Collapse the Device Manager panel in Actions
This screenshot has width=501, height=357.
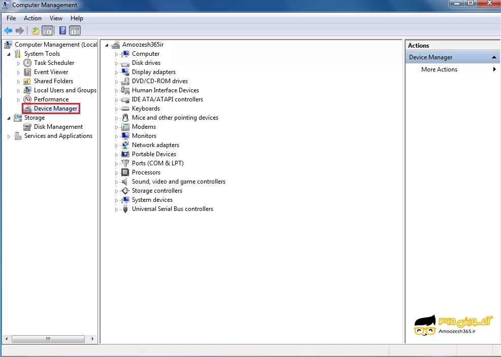click(493, 57)
